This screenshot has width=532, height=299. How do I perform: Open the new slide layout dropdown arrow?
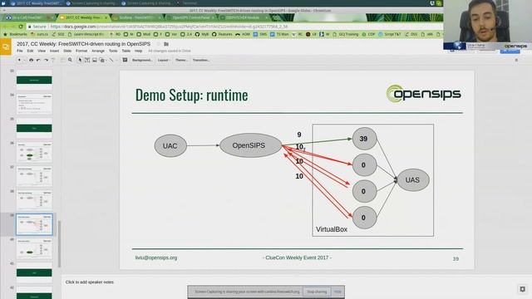pyautogui.click(x=24, y=61)
